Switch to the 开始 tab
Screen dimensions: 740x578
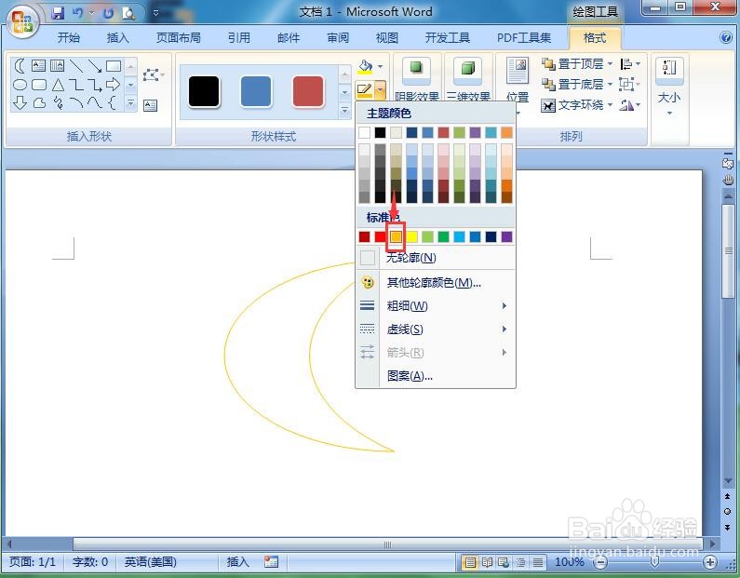tap(69, 38)
